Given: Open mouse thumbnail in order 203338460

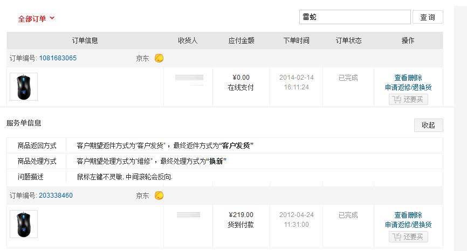Looking at the screenshot, I should coord(24,224).
